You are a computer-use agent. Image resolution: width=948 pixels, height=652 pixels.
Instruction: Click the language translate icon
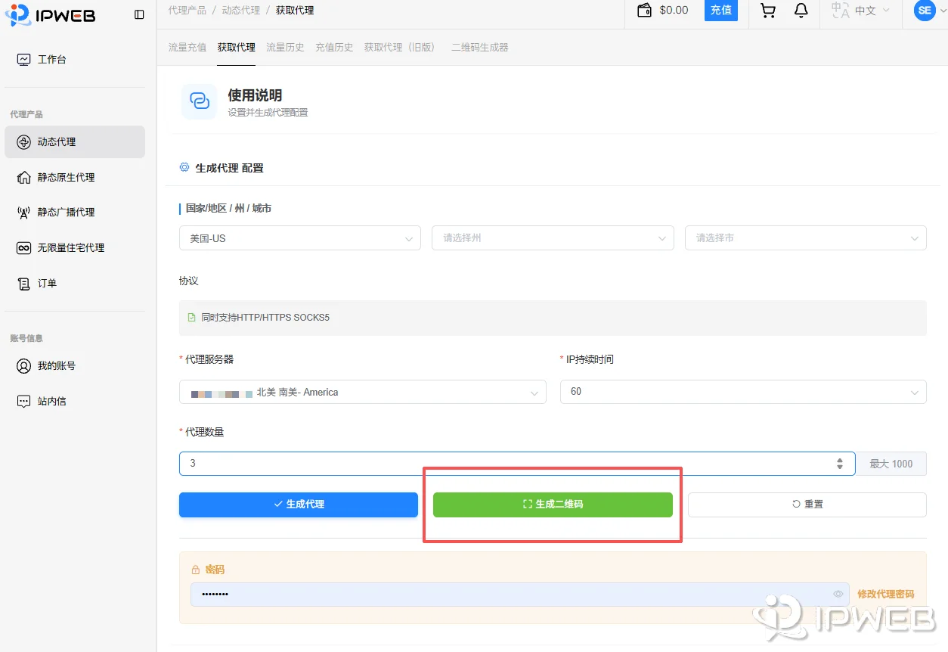[x=840, y=11]
